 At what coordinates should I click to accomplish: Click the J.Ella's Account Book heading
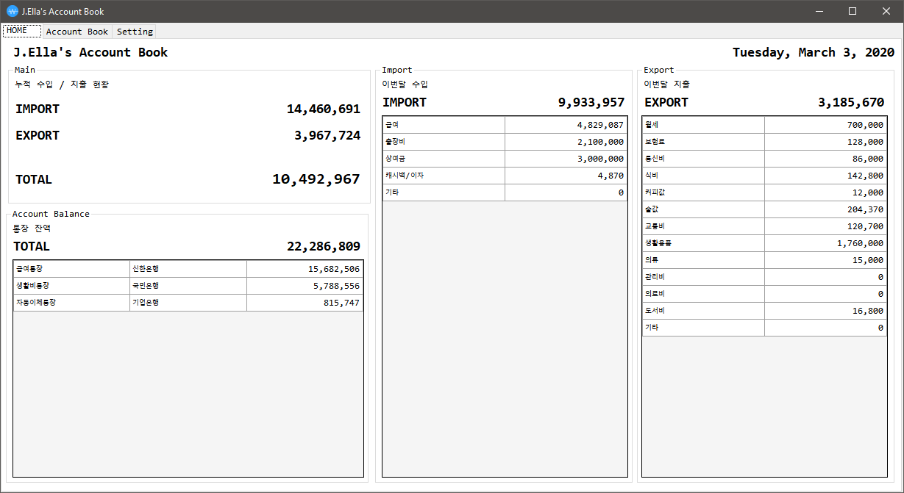pyautogui.click(x=90, y=53)
